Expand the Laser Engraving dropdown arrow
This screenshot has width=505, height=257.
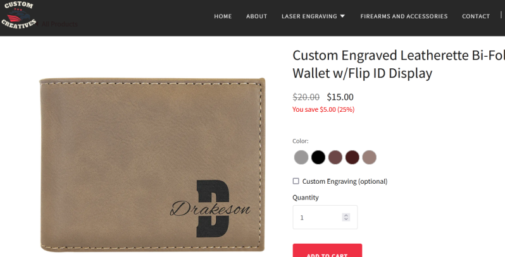pyautogui.click(x=342, y=16)
